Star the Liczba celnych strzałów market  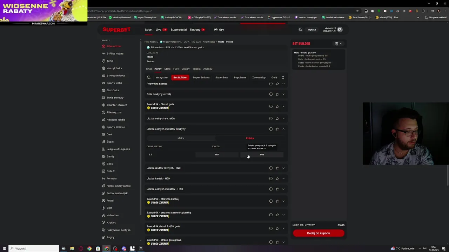[277, 119]
